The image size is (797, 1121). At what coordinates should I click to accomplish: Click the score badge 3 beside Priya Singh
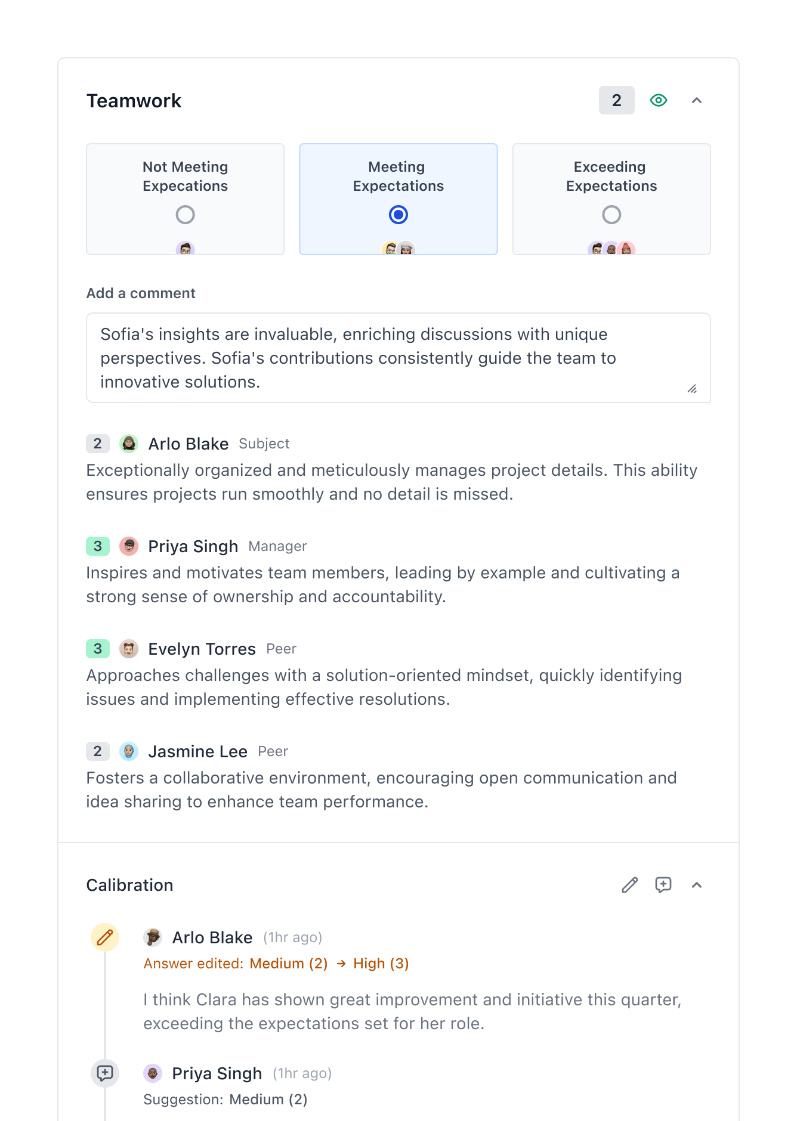click(97, 546)
